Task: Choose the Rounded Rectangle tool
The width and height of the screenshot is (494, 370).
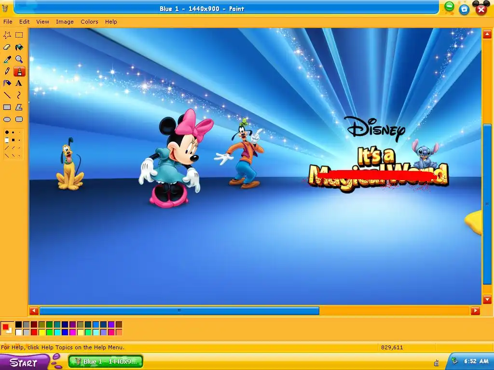Action: pos(19,119)
